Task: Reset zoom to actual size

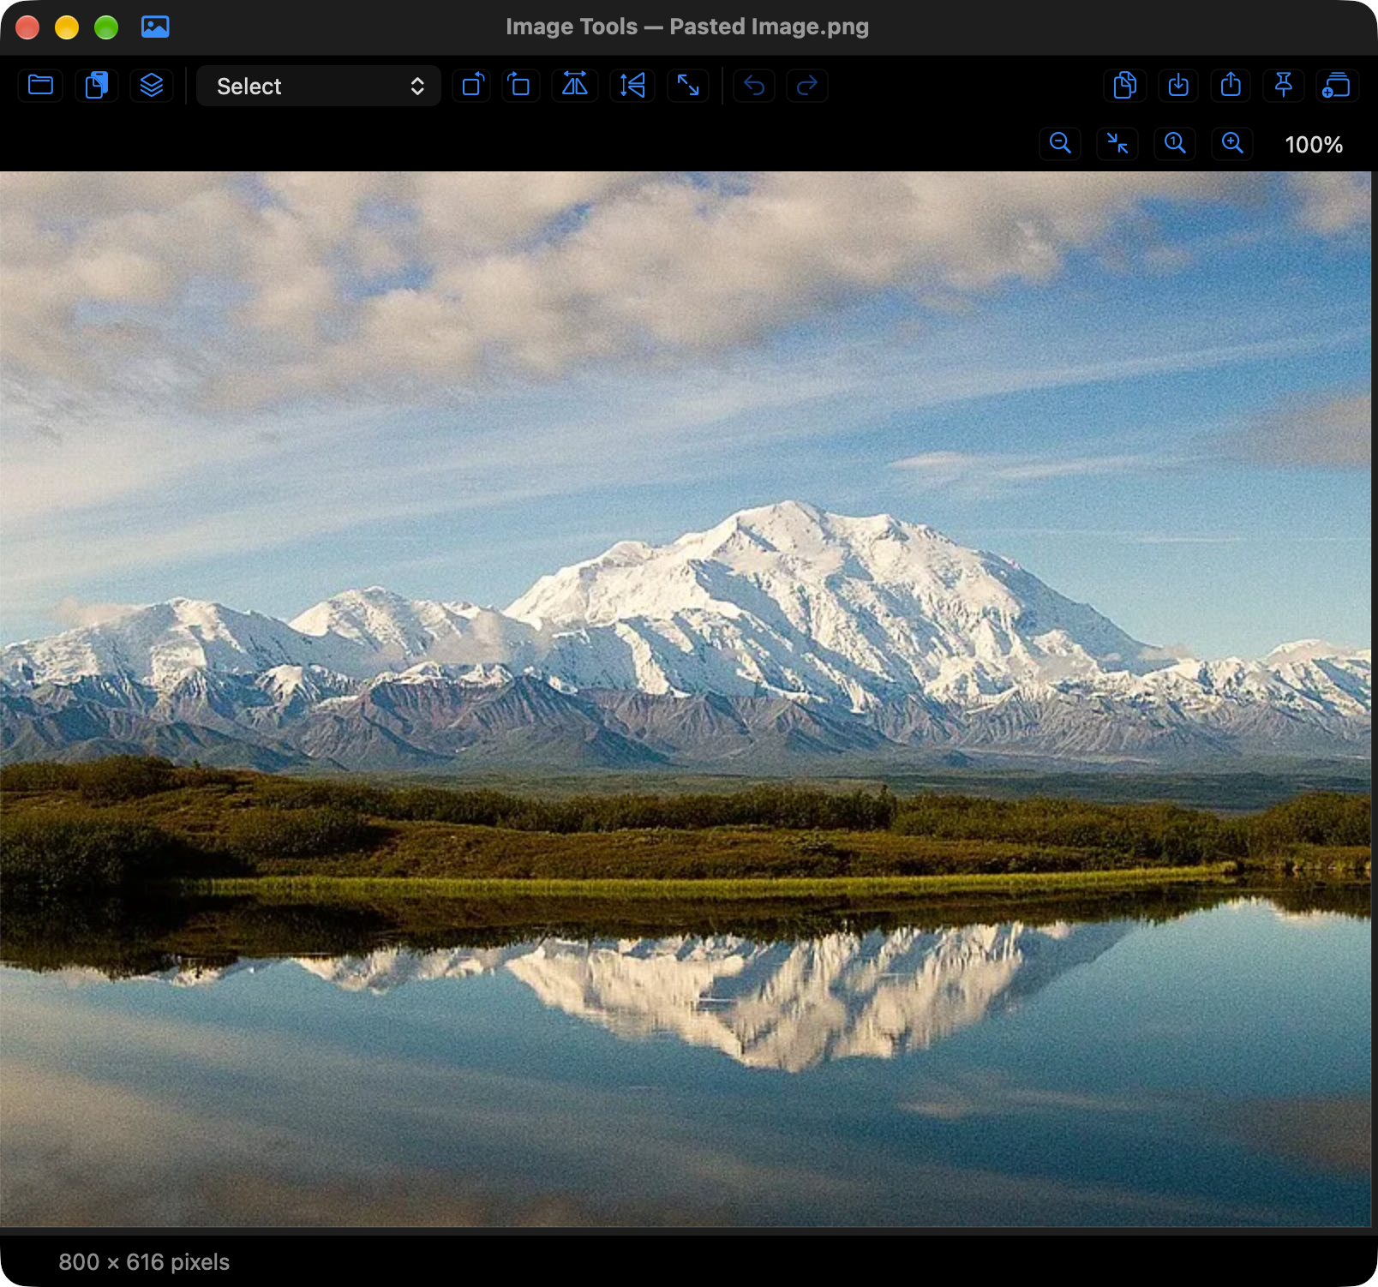Action: tap(1175, 143)
